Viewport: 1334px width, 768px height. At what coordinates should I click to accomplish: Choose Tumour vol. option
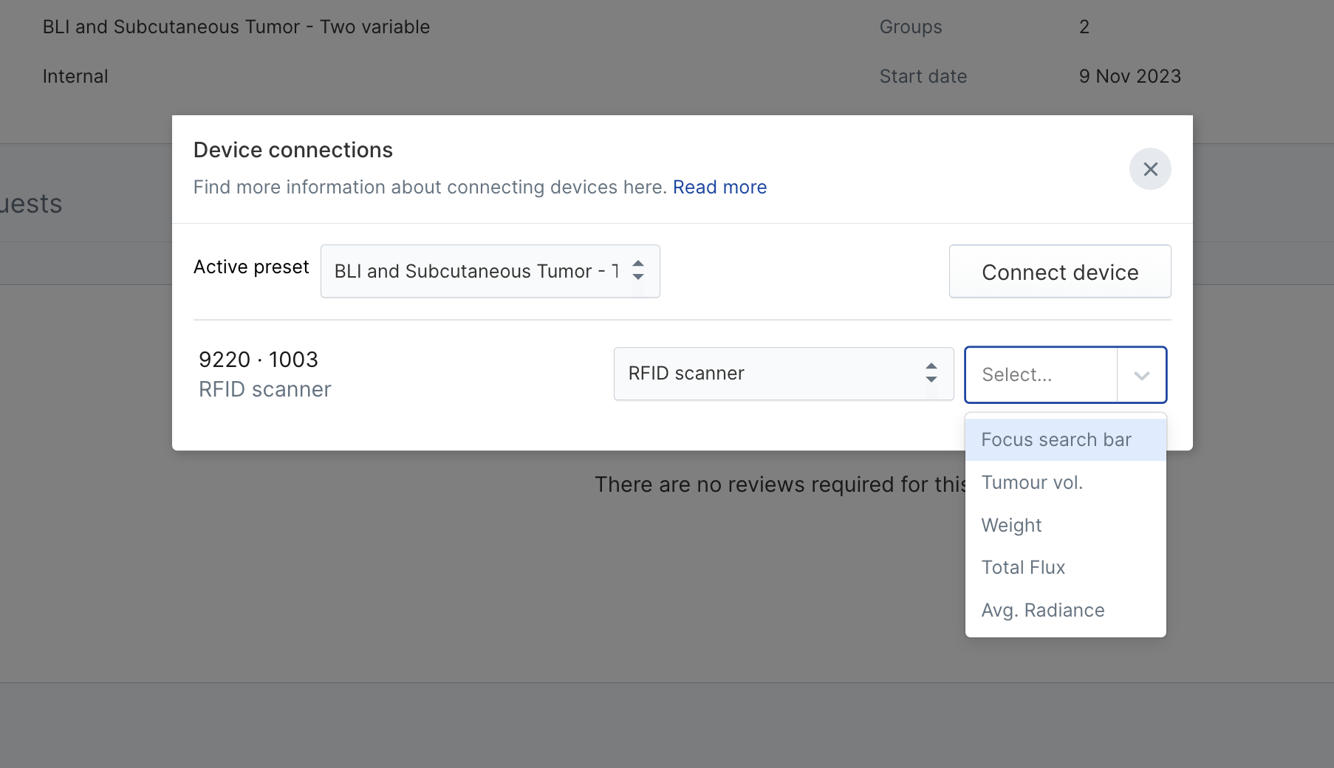point(1065,483)
